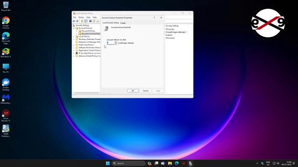Screen dimensions: 298x167
Task: Show hidden icons with the tray chevron
Action: tap(257, 163)
